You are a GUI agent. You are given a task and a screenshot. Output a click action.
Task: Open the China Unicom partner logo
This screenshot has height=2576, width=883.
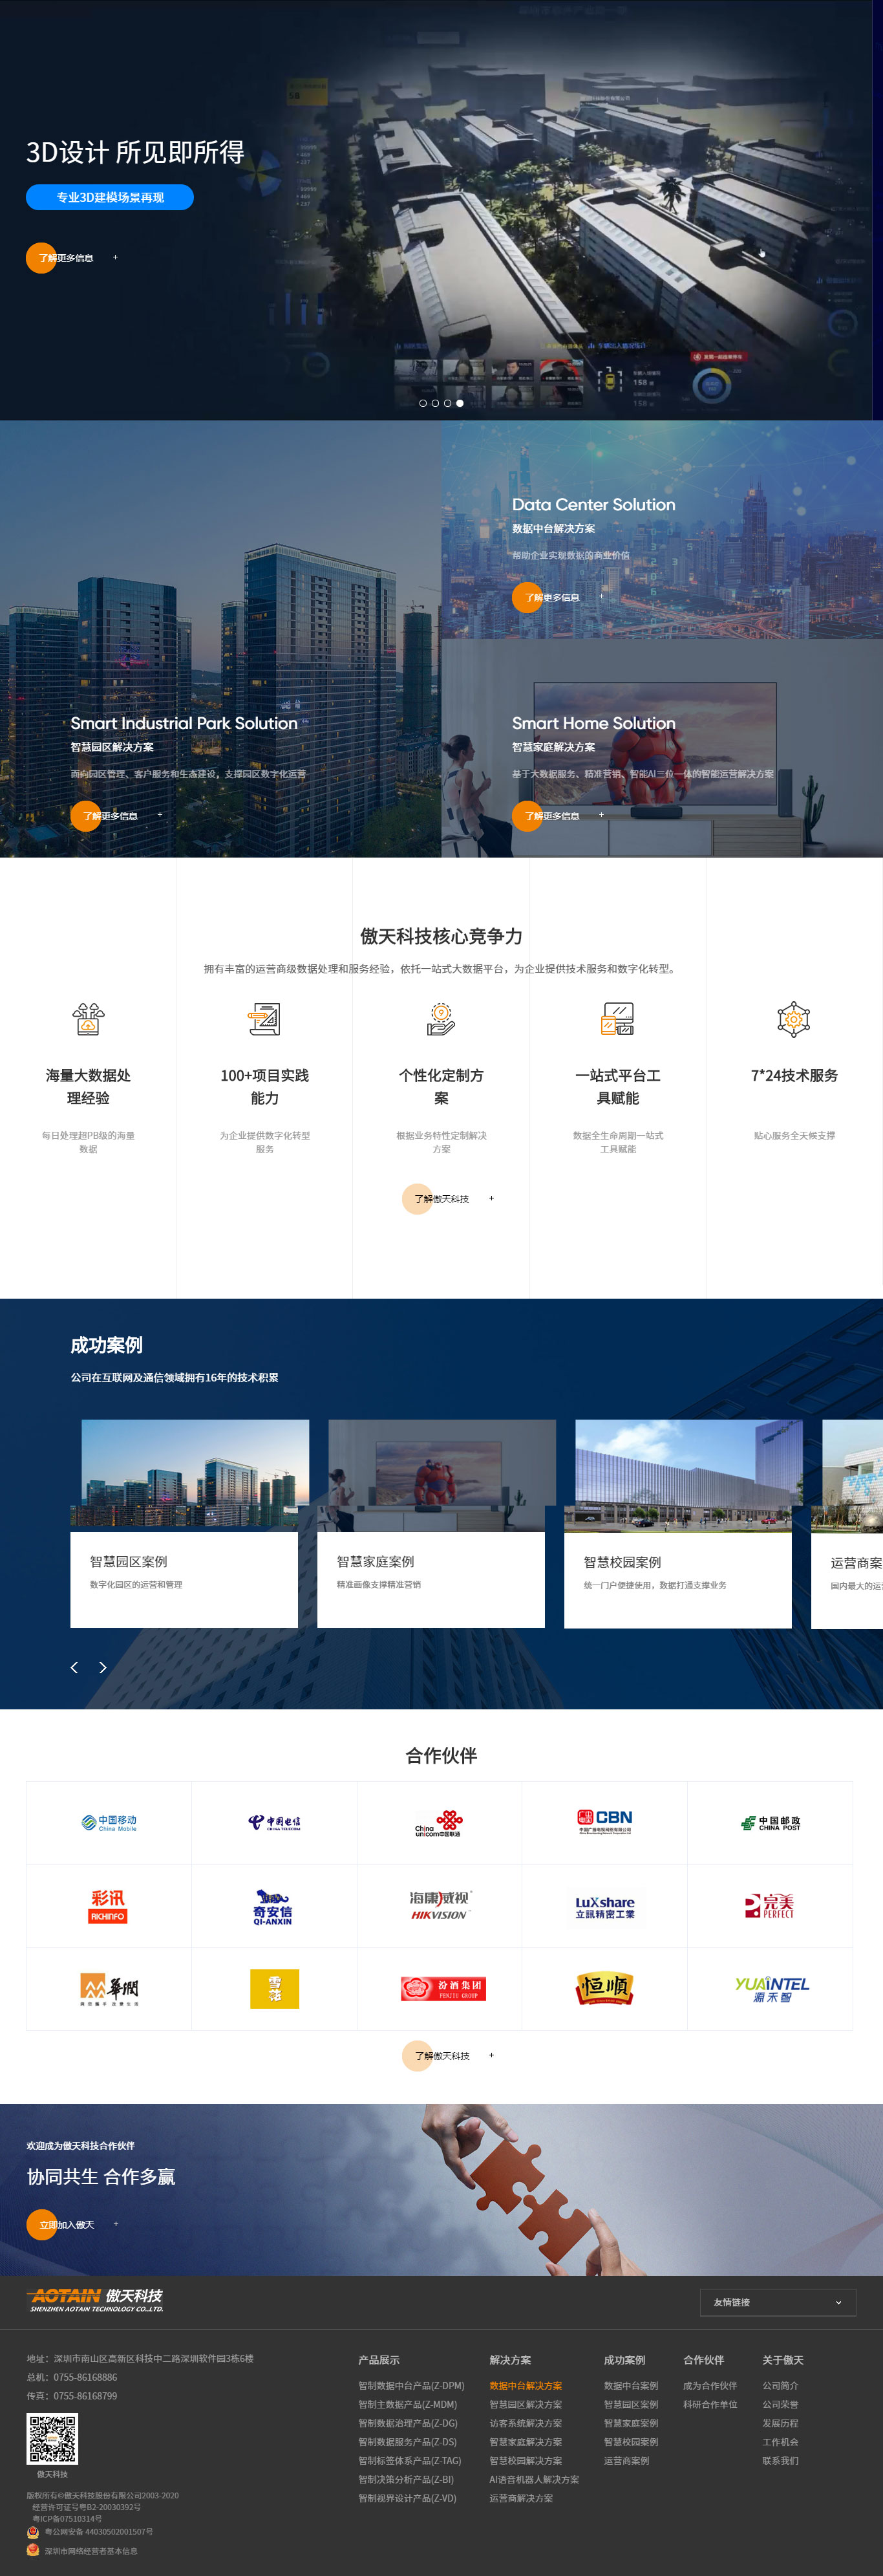(439, 1823)
